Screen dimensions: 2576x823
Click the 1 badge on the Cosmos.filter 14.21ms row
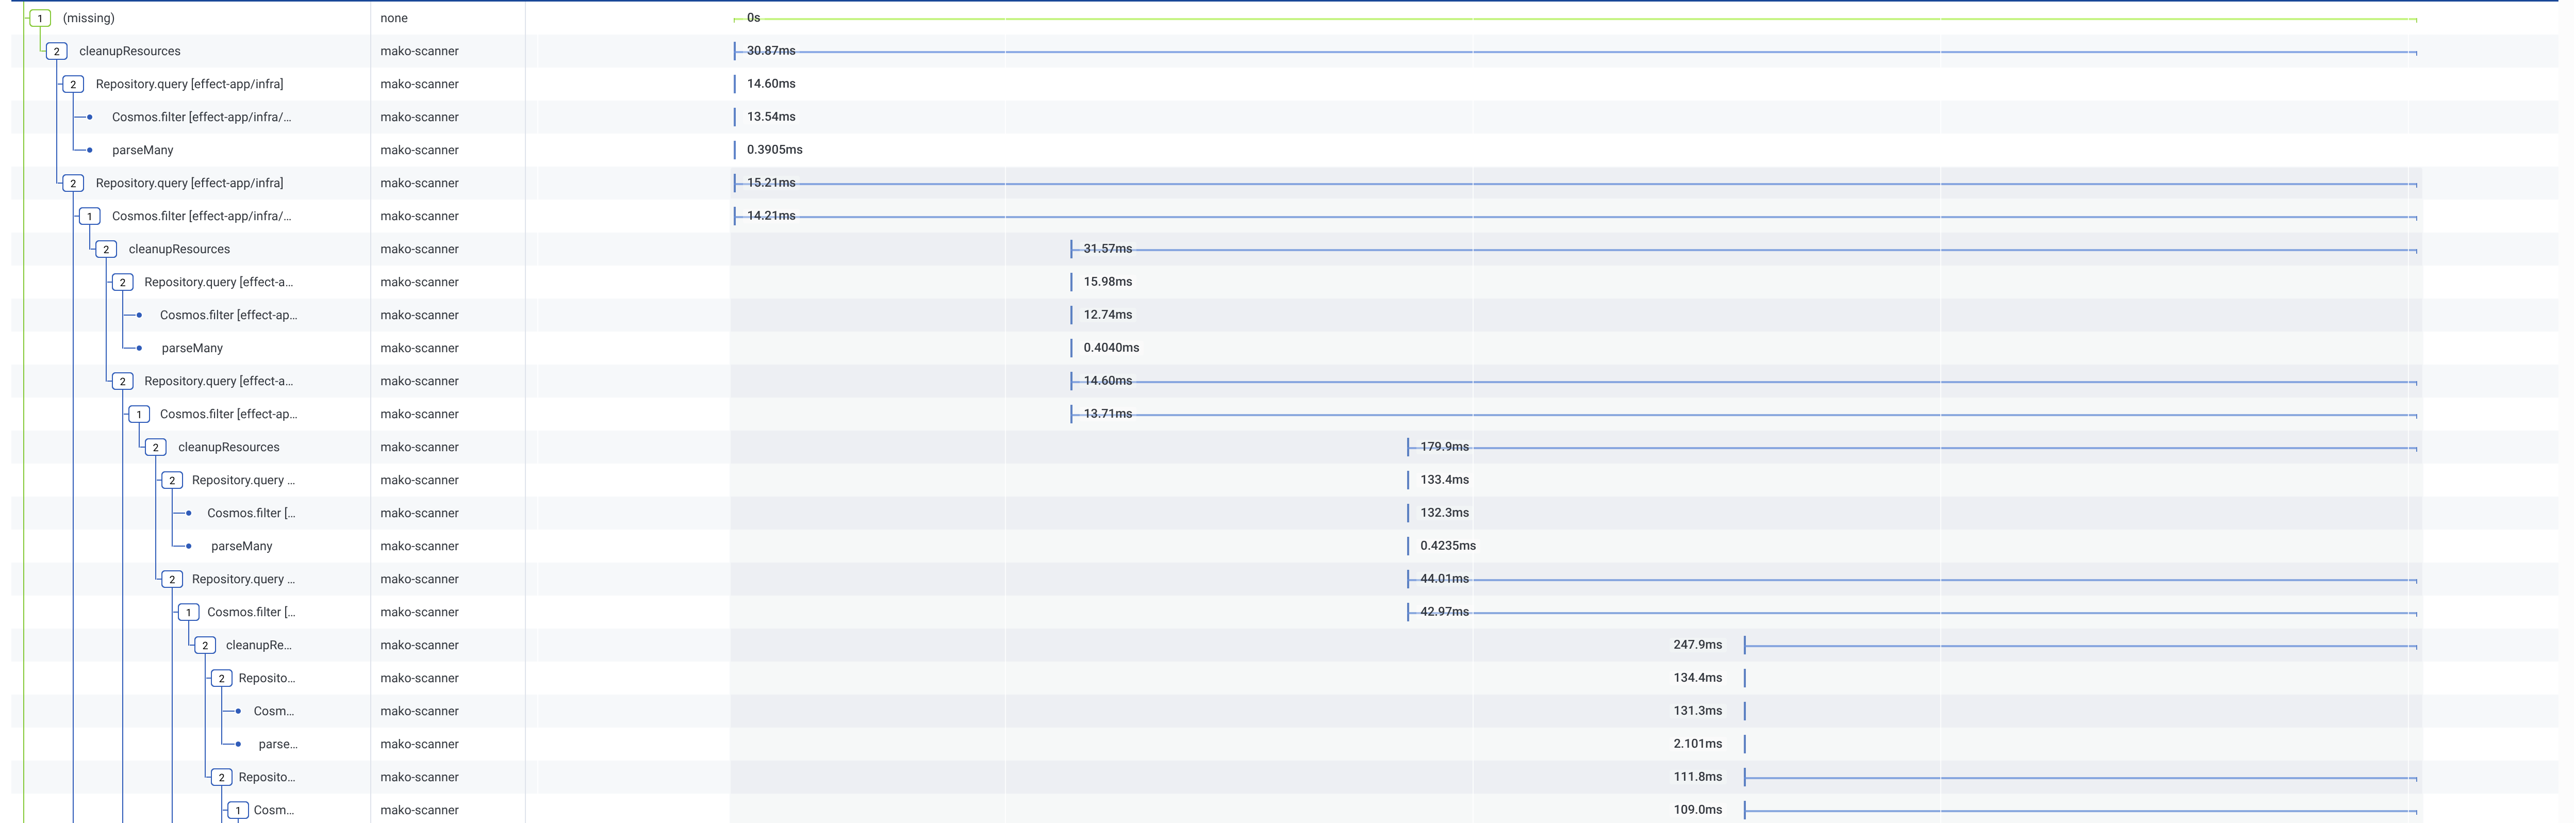(89, 216)
